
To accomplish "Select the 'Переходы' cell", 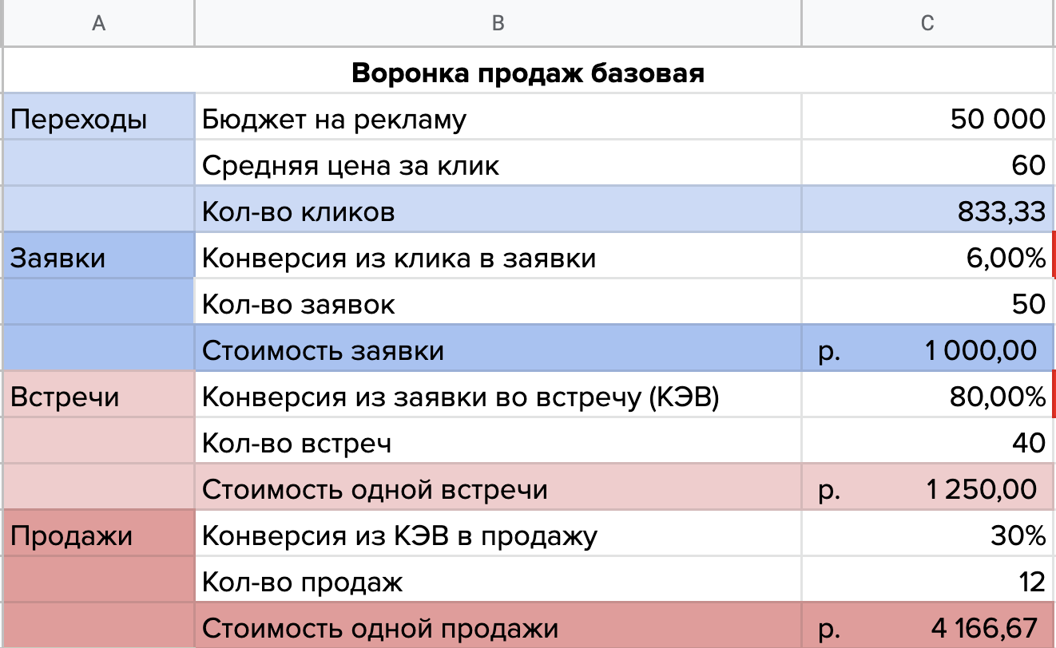I will [x=99, y=119].
